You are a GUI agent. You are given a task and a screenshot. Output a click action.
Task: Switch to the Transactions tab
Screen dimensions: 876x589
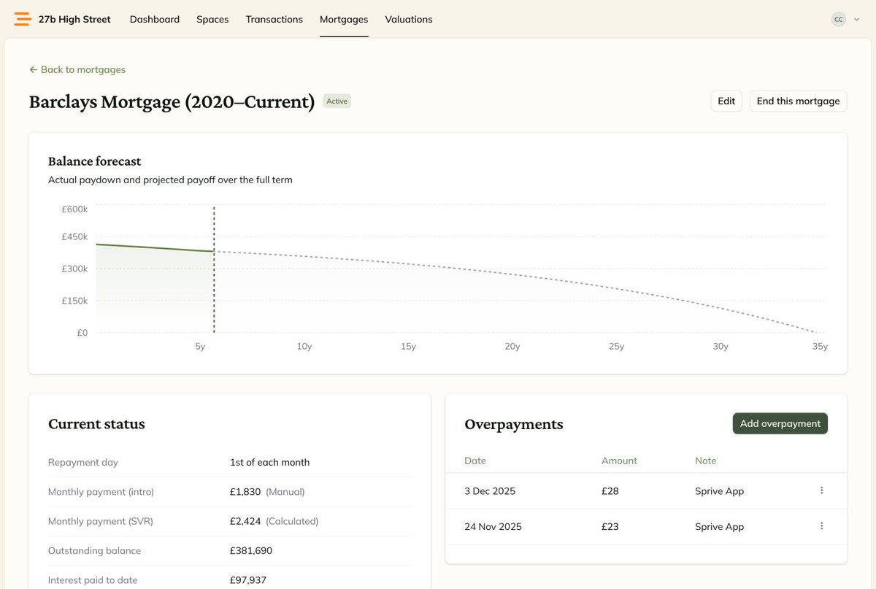274,20
